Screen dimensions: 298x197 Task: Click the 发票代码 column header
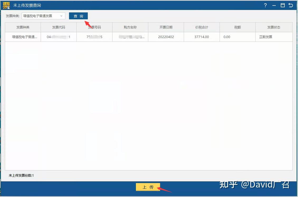click(x=58, y=27)
